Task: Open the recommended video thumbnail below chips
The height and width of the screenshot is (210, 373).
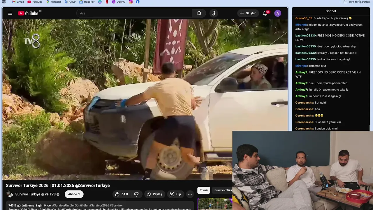Action: (215, 204)
